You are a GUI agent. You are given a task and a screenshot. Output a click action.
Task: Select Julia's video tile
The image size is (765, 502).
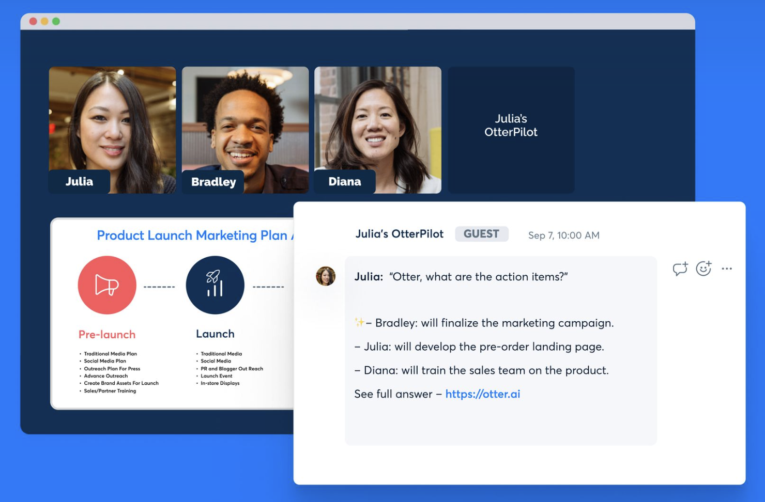coord(112,130)
